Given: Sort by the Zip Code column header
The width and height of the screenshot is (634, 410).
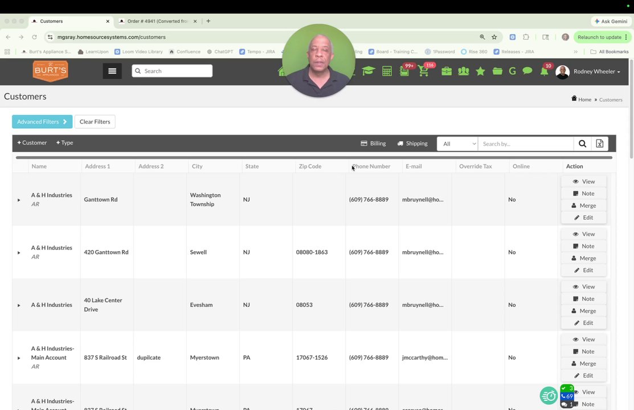Looking at the screenshot, I should pos(310,166).
